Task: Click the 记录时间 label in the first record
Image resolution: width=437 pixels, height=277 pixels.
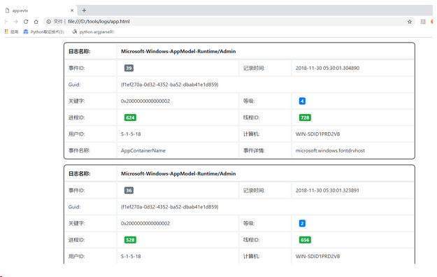Action: (254, 68)
